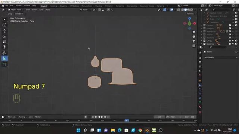Open the Keying dropdown in timeline
This screenshot has height=134, width=239.
click(23, 117)
